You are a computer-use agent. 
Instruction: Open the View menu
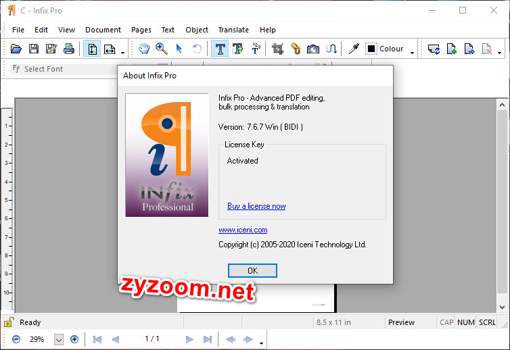coord(66,30)
